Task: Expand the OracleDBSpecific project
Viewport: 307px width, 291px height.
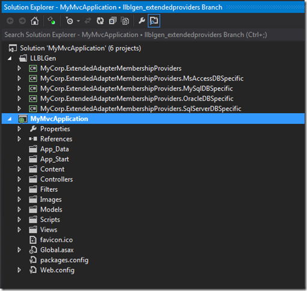Action: (19, 99)
